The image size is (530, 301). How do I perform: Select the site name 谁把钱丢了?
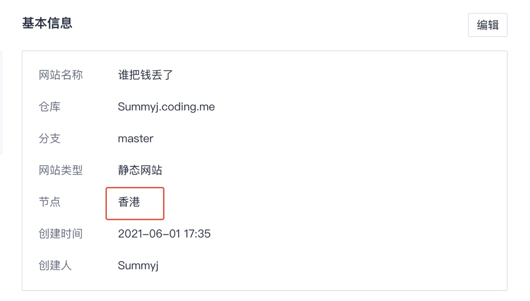click(x=145, y=75)
